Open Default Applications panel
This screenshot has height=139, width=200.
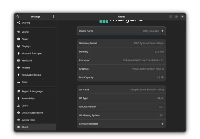tap(35, 113)
